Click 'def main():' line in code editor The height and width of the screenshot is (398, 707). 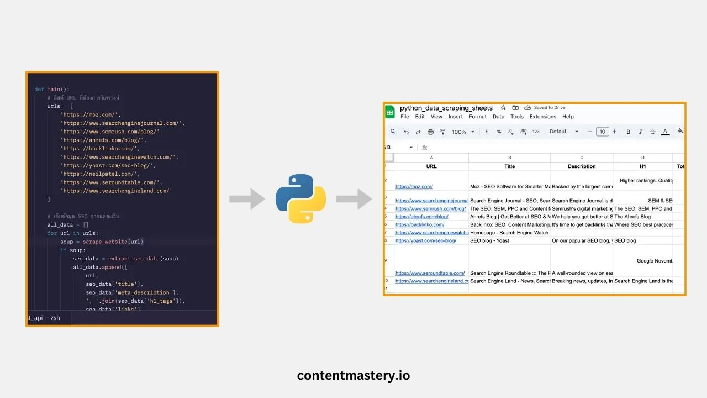[x=52, y=89]
